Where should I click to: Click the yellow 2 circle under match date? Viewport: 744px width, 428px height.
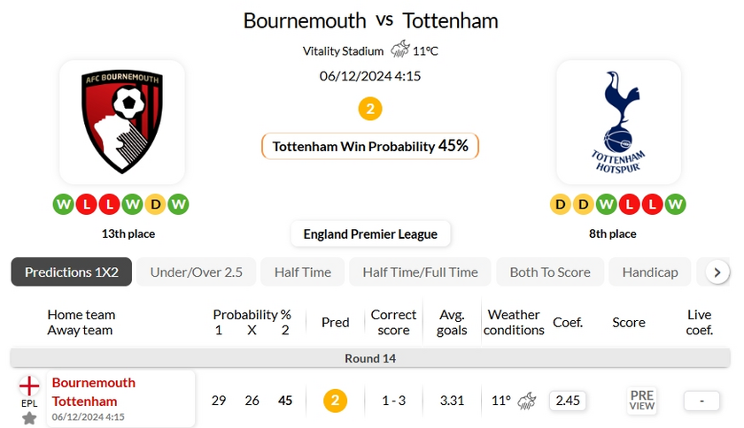(x=370, y=109)
